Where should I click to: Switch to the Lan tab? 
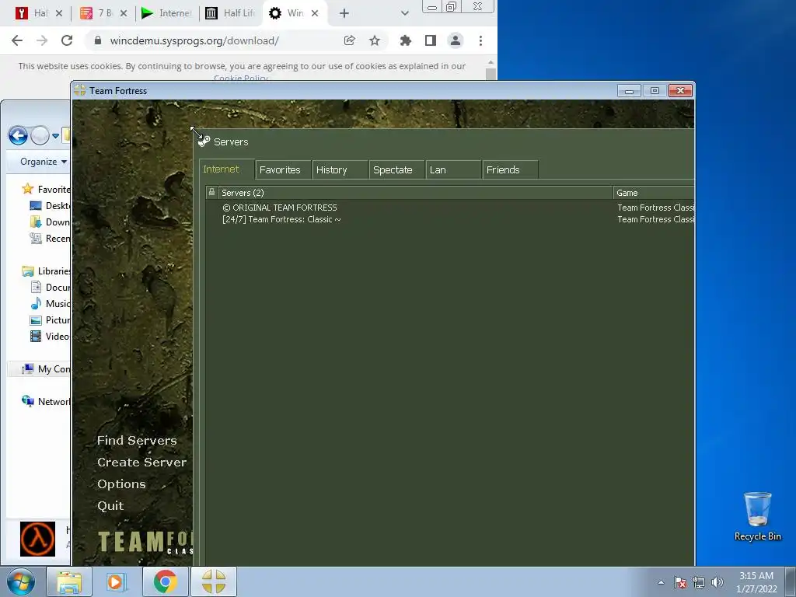453,169
